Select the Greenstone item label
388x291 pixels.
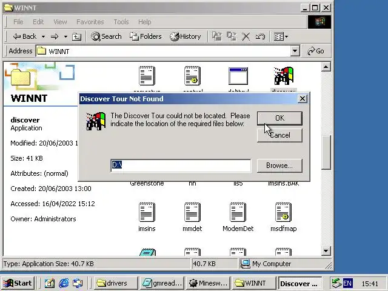(x=147, y=184)
